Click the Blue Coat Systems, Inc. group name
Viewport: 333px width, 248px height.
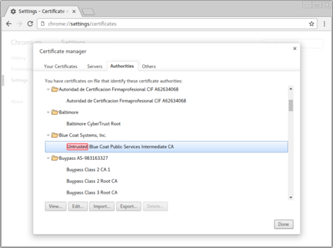tap(83, 135)
